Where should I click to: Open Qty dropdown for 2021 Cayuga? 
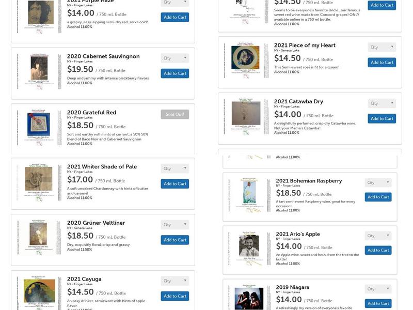tap(174, 281)
